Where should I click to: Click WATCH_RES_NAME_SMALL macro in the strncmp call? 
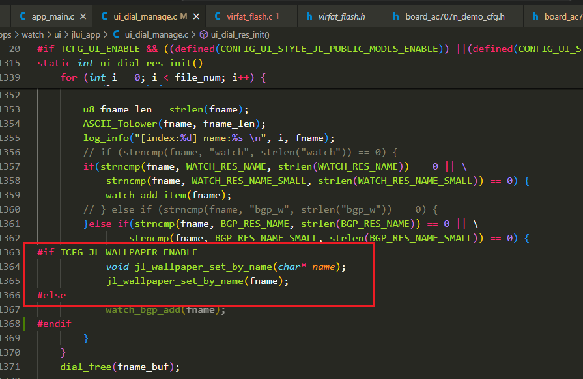[249, 181]
